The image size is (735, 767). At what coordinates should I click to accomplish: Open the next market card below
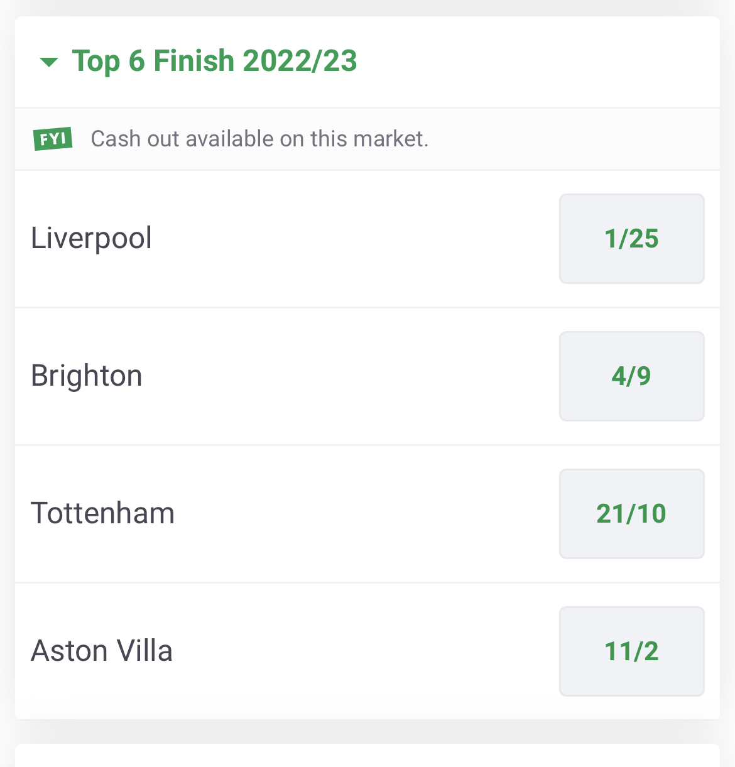click(x=367, y=755)
